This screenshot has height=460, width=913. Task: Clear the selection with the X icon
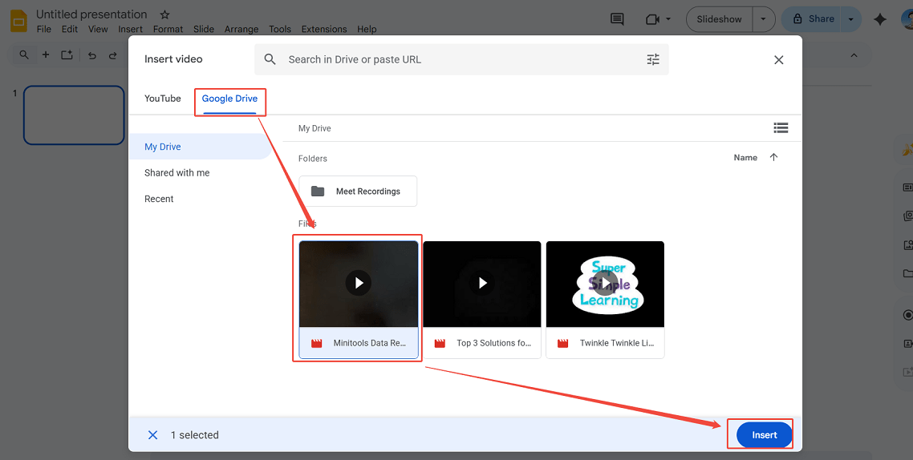coord(152,435)
